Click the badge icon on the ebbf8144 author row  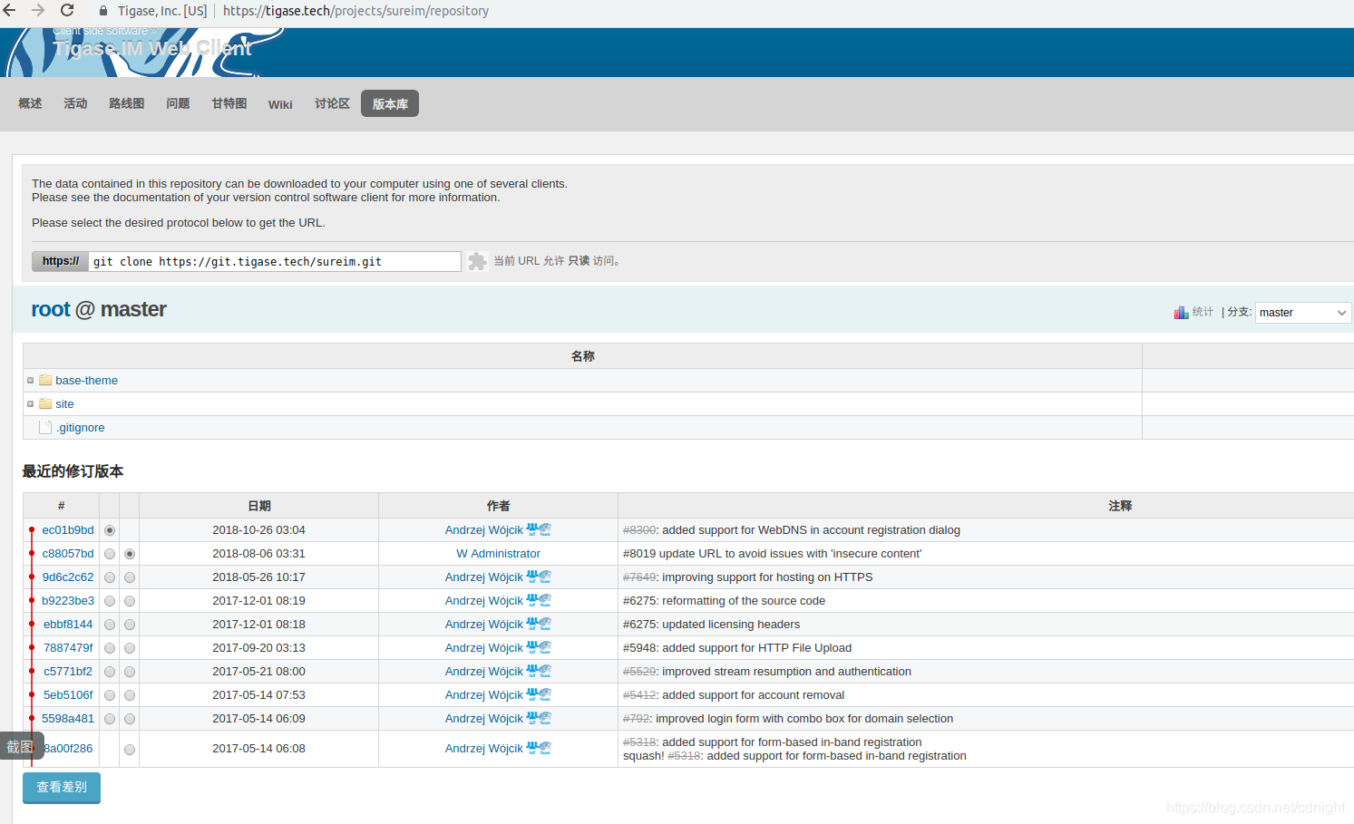tap(539, 624)
